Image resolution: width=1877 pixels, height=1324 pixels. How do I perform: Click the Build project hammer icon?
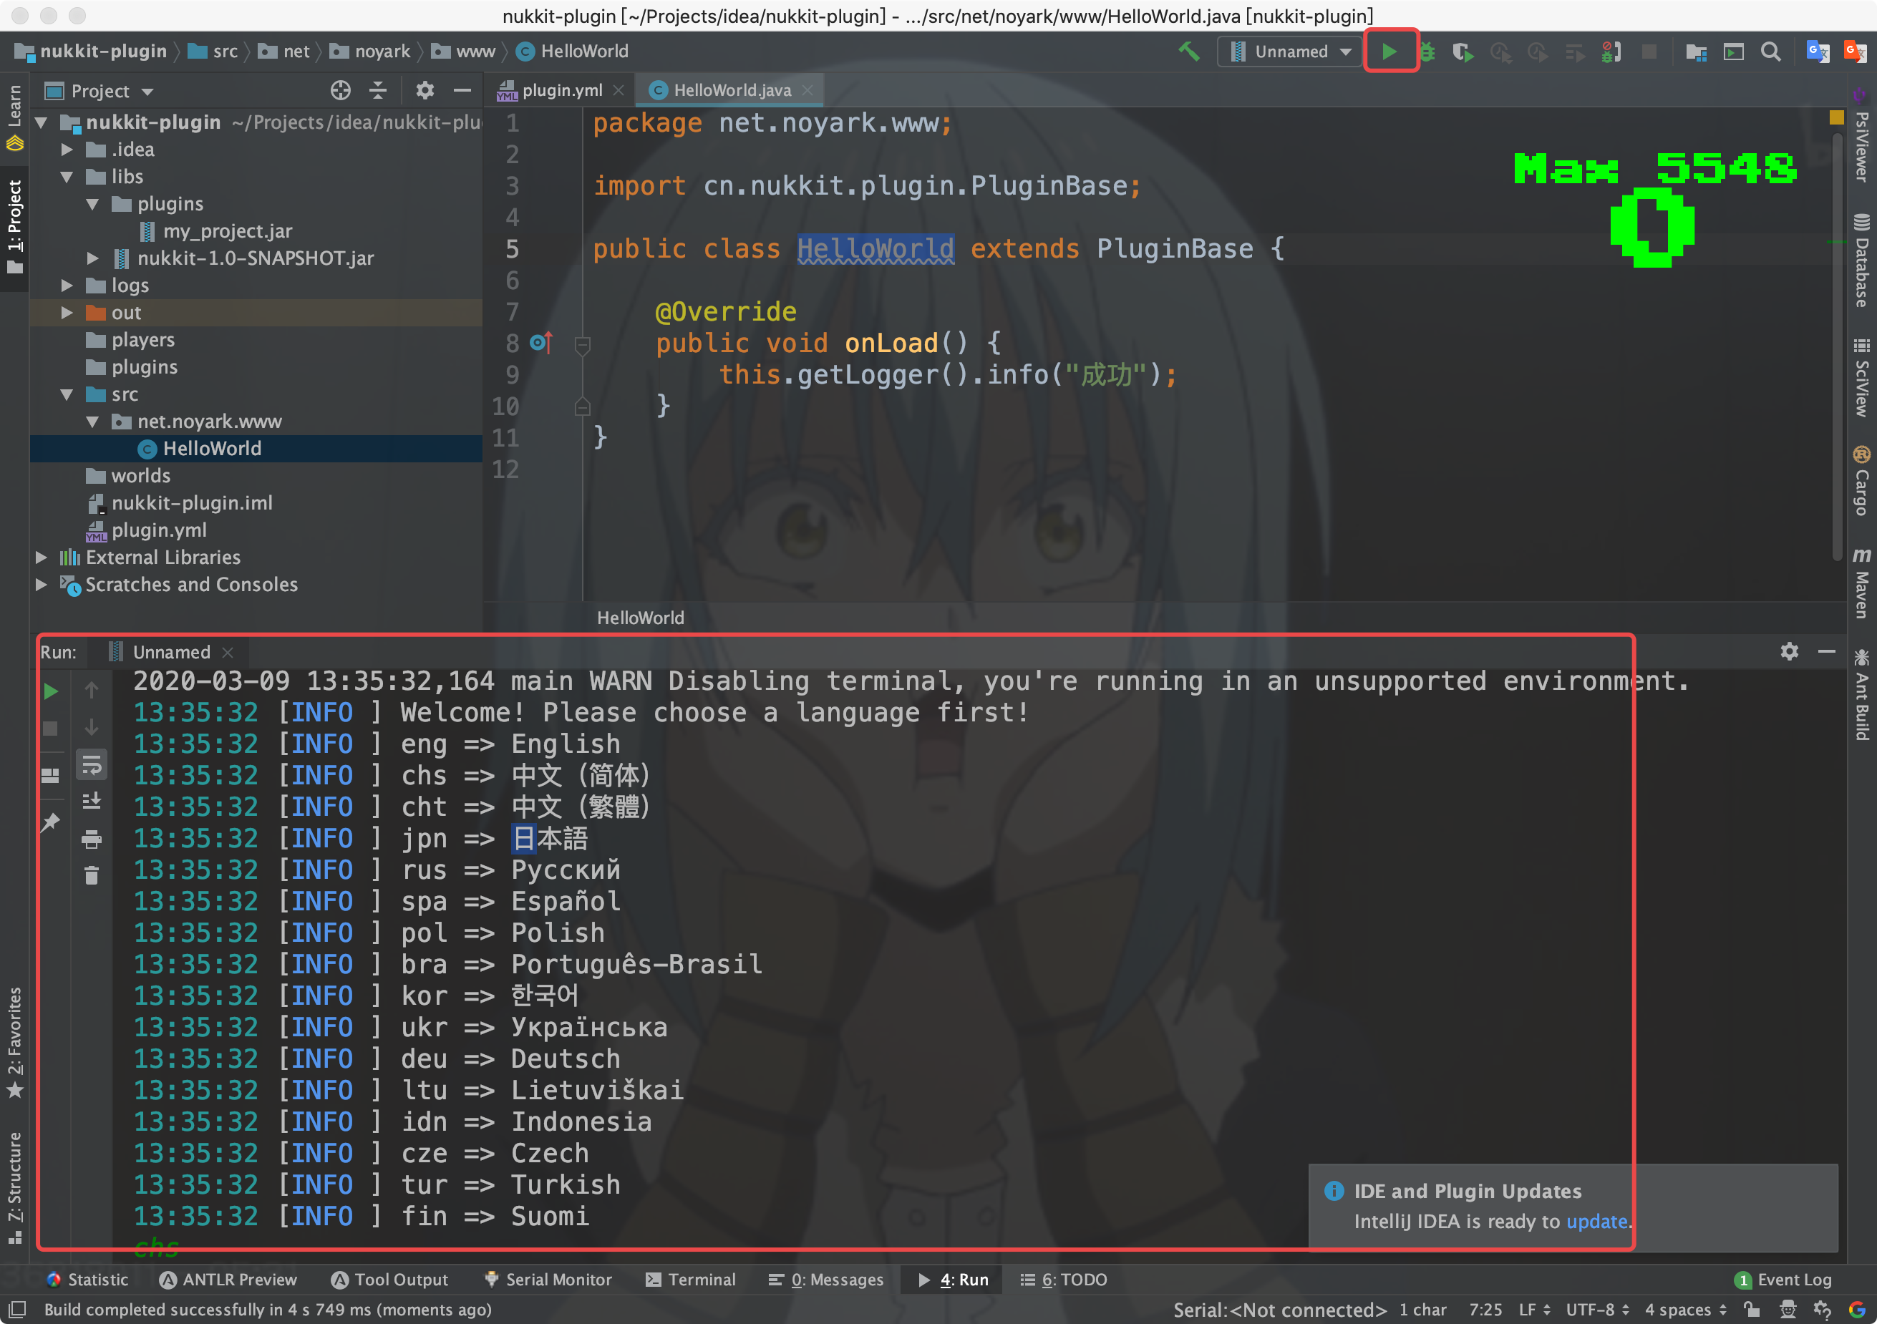(x=1188, y=52)
